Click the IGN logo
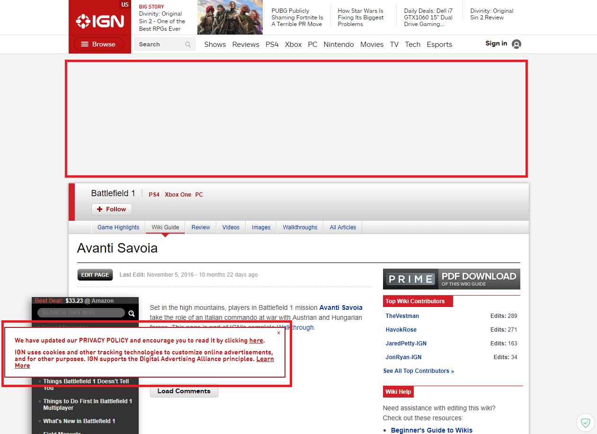This screenshot has width=597, height=434. pos(100,21)
